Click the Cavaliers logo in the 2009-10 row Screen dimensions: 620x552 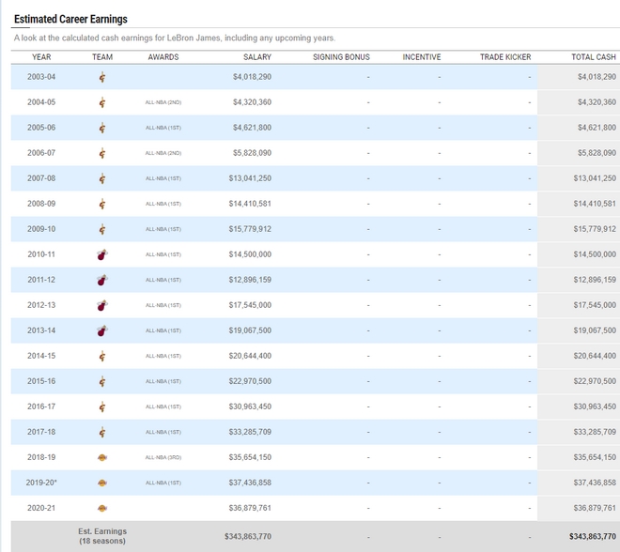click(x=102, y=229)
